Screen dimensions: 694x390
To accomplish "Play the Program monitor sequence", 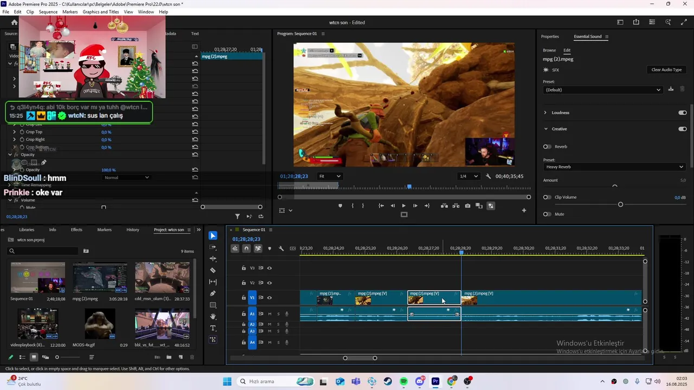I will click(403, 206).
